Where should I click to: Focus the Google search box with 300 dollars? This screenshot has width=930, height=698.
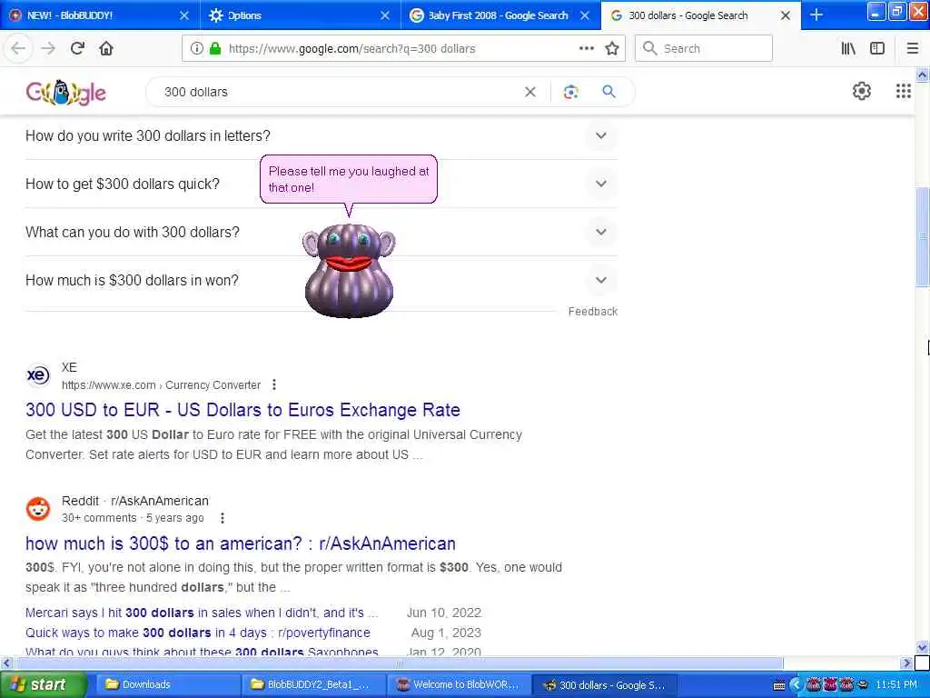341,92
